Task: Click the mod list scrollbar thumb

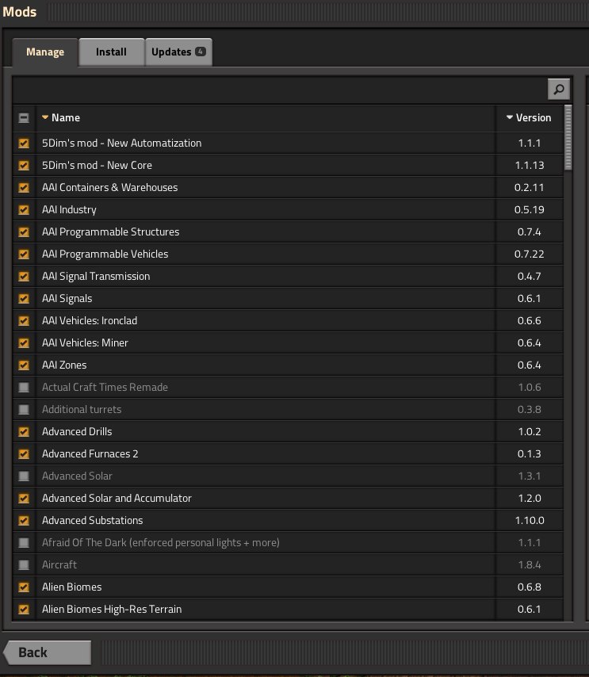Action: (x=568, y=138)
